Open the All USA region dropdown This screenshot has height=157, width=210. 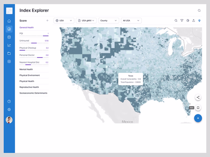(131, 21)
